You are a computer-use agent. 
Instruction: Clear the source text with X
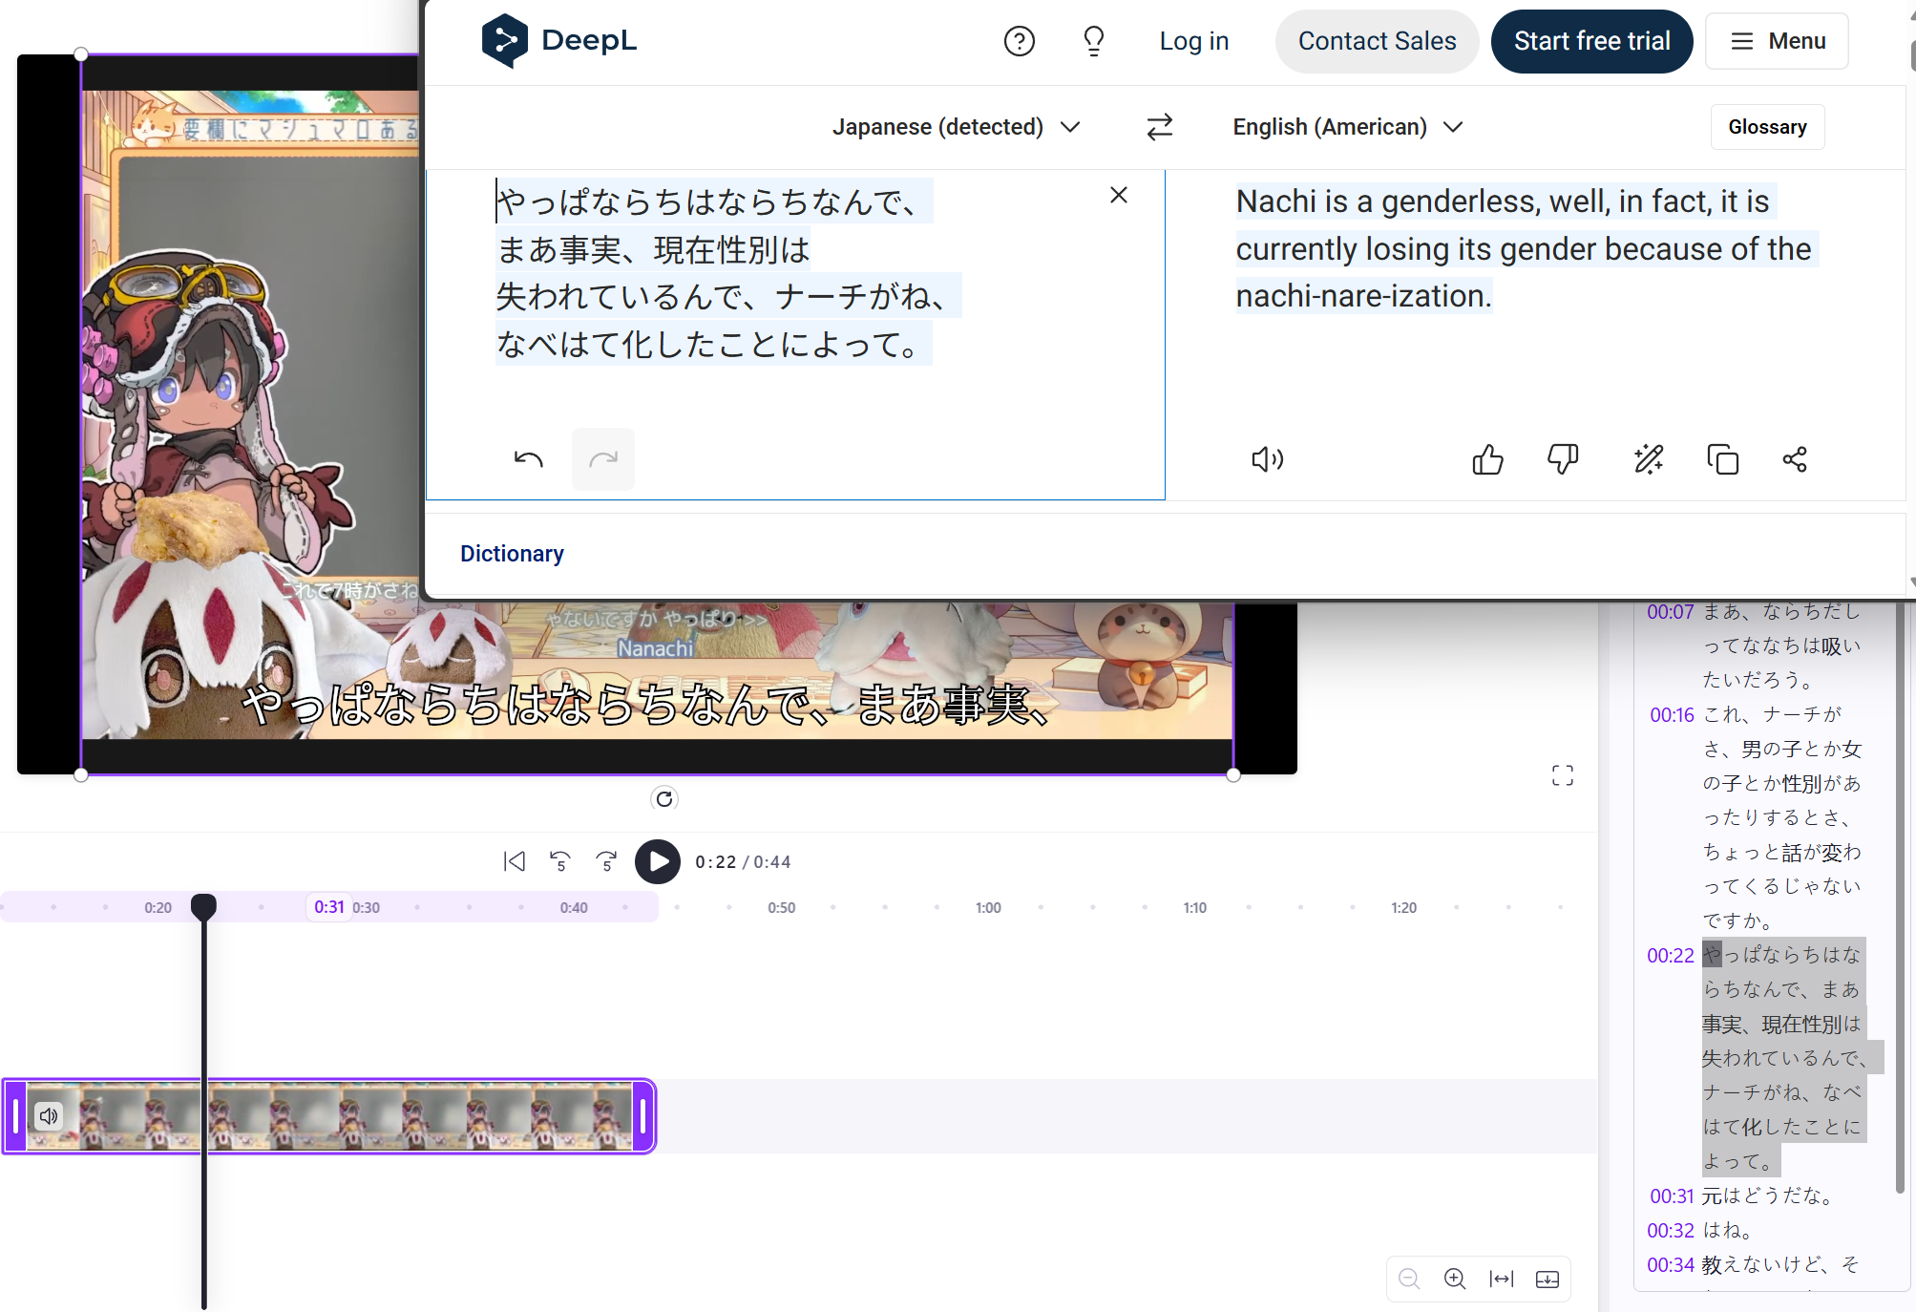pos(1119,195)
